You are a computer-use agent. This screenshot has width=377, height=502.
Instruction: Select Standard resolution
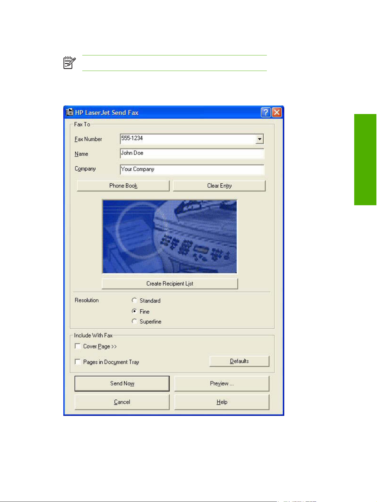tap(135, 300)
